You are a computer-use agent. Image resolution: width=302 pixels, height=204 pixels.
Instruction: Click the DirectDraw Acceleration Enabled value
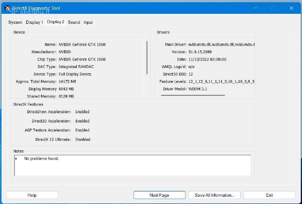(x=82, y=112)
